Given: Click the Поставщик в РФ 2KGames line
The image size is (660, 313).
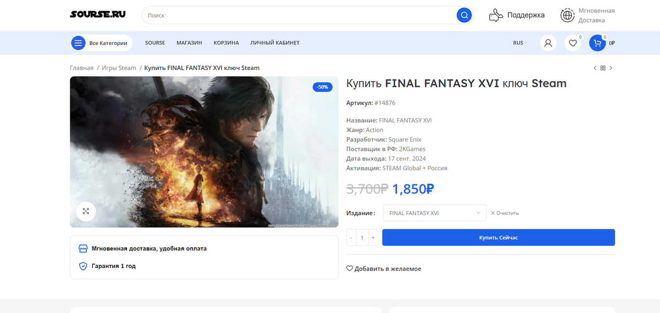Looking at the screenshot, I should (x=386, y=149).
